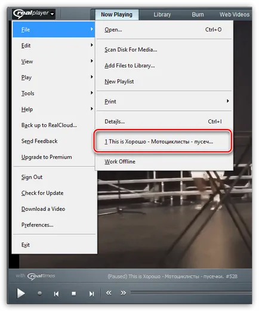259x311 pixels.
Task: Open the Print submenu
Action: pos(164,101)
